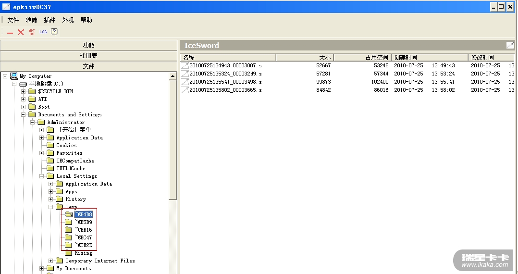Collapse the My Computer tree node
The height and width of the screenshot is (274, 518).
(x=5, y=76)
